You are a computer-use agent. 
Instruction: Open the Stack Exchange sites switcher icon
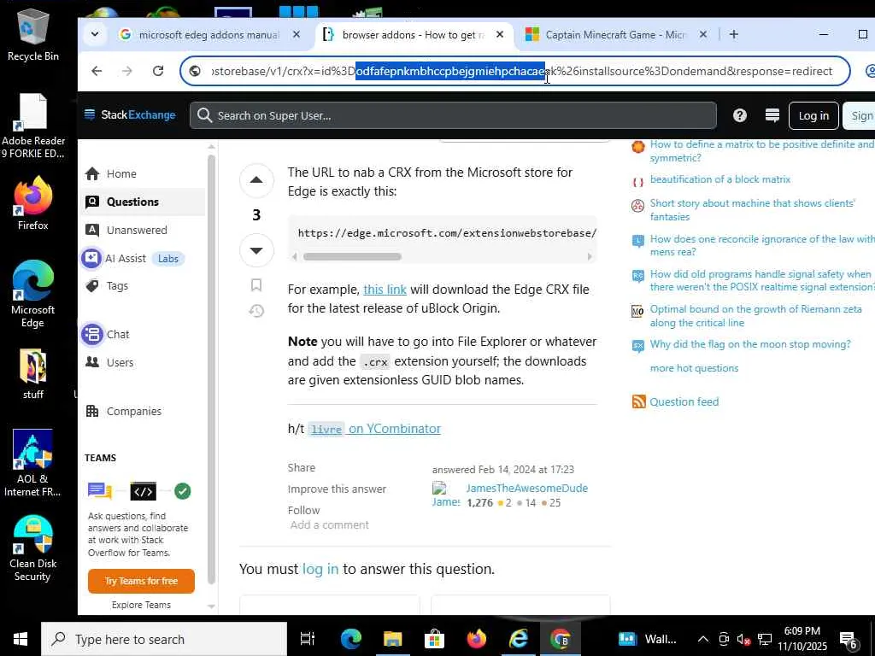(x=772, y=115)
